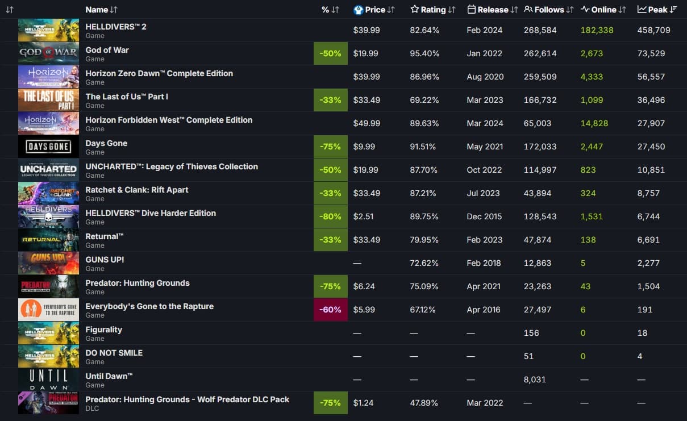
Task: Click GUNS UP! game thumbnail
Action: (x=48, y=263)
